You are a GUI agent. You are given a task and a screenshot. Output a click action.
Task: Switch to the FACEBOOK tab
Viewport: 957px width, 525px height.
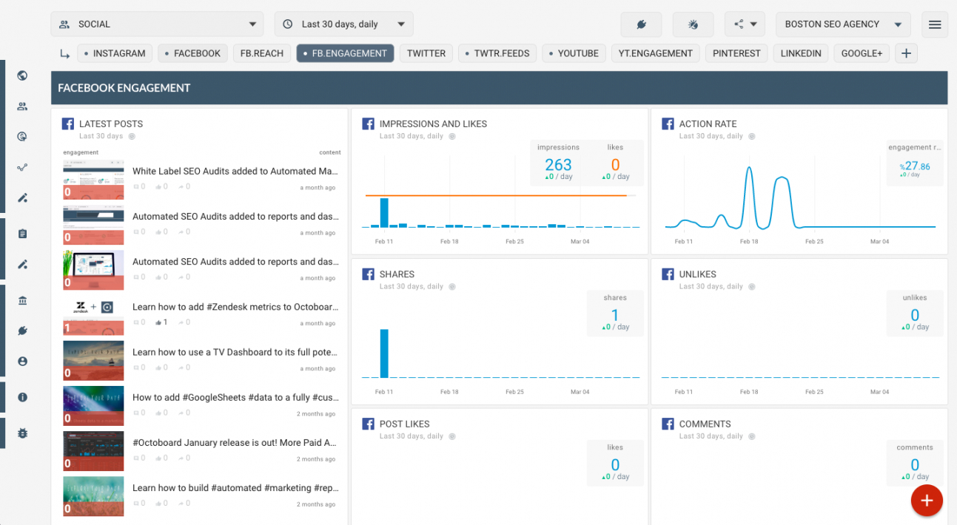pyautogui.click(x=192, y=53)
